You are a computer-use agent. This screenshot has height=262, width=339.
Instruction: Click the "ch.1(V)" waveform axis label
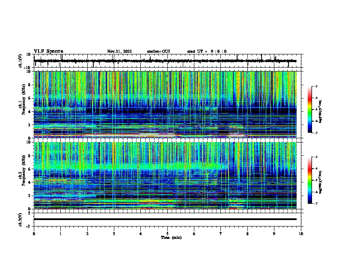tap(21, 61)
